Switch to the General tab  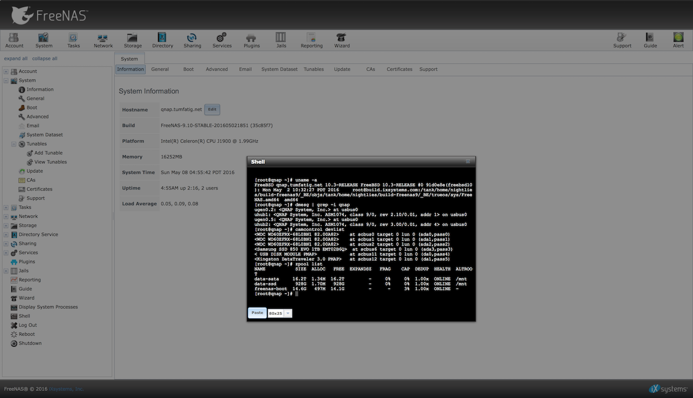(160, 69)
